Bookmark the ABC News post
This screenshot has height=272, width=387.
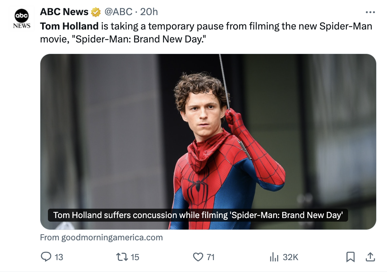[x=350, y=257]
